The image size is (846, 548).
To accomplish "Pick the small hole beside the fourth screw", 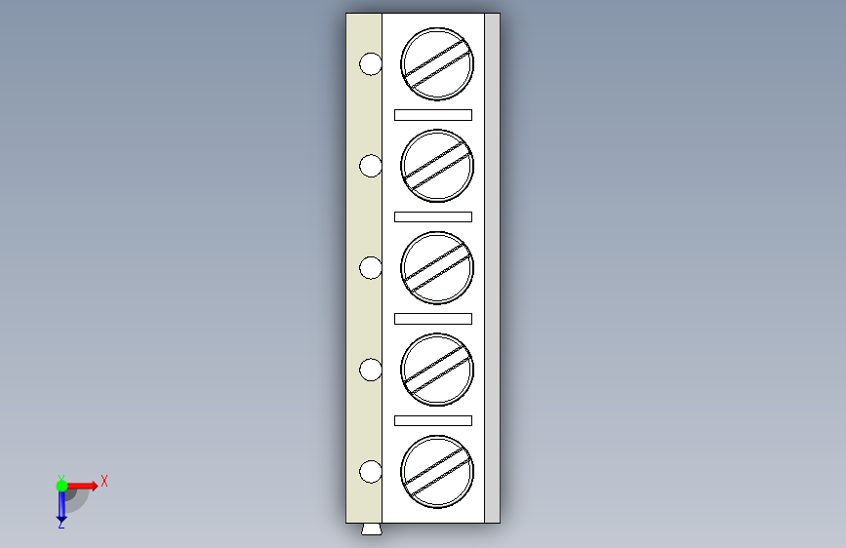I will tap(371, 370).
